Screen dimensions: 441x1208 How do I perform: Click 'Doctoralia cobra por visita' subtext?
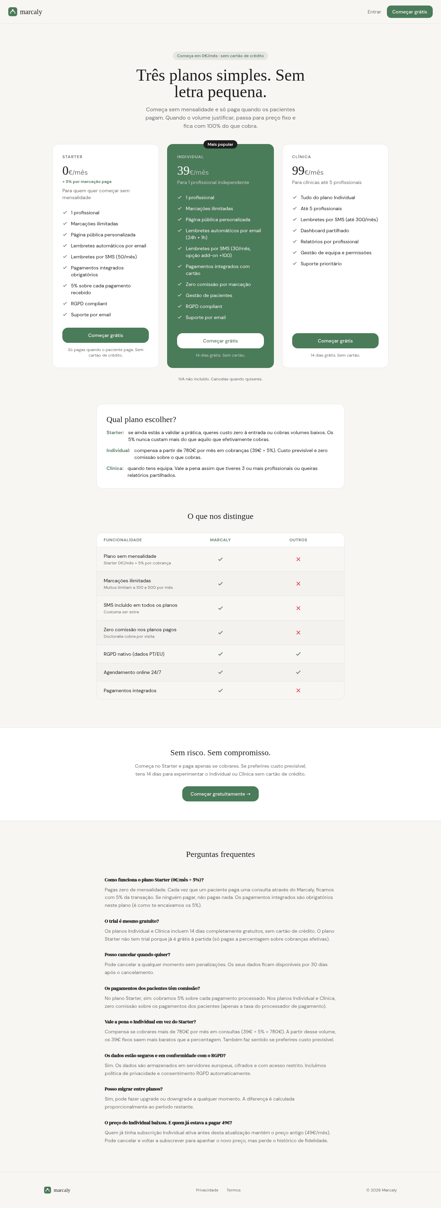coord(129,636)
